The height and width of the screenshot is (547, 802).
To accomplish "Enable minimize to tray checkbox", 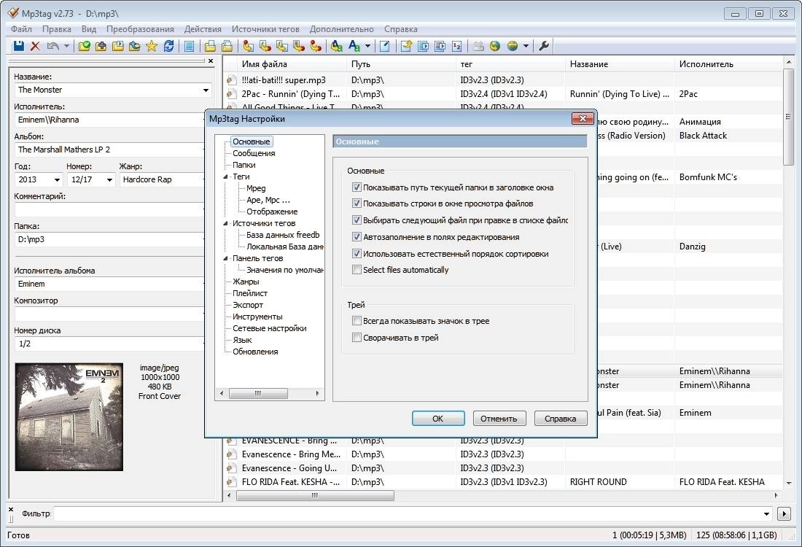I will point(357,338).
